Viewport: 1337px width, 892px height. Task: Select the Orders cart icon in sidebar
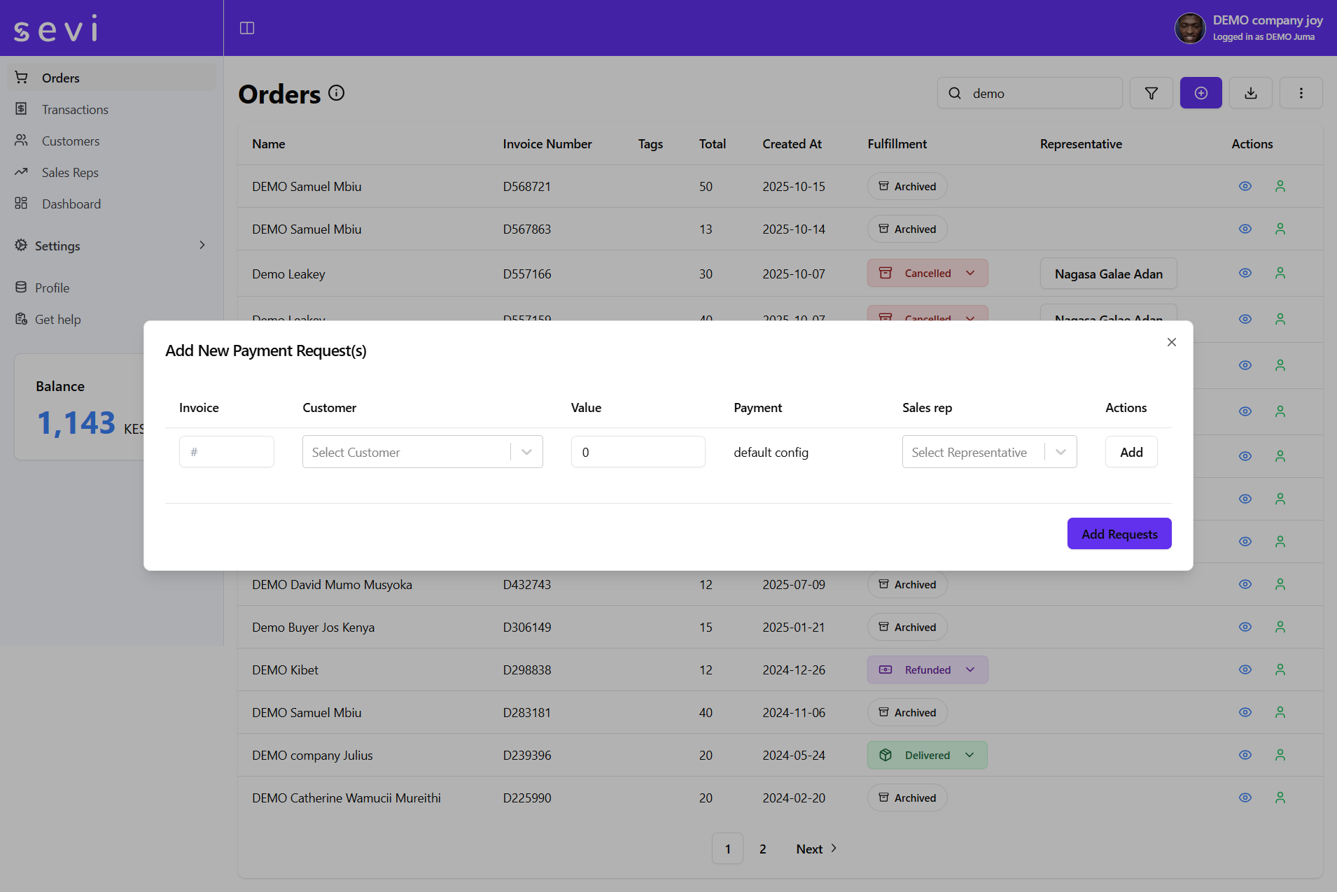pyautogui.click(x=21, y=77)
